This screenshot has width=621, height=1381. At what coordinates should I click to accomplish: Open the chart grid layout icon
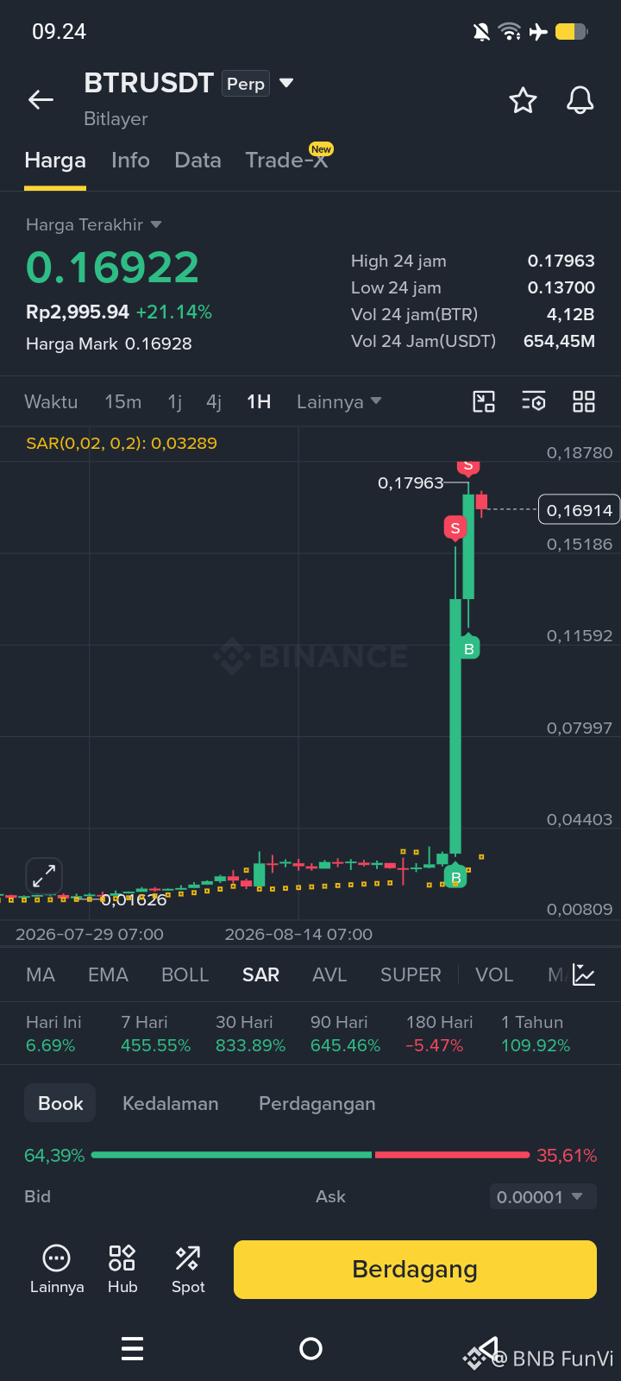(x=584, y=401)
